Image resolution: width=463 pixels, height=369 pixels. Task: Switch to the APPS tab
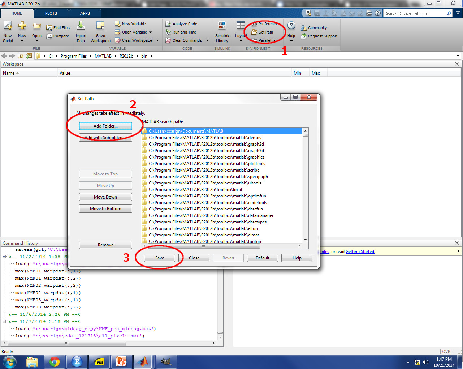pyautogui.click(x=85, y=13)
